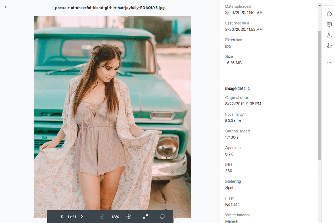Zoom in on the photo
This screenshot has height=223, width=335.
tap(128, 217)
